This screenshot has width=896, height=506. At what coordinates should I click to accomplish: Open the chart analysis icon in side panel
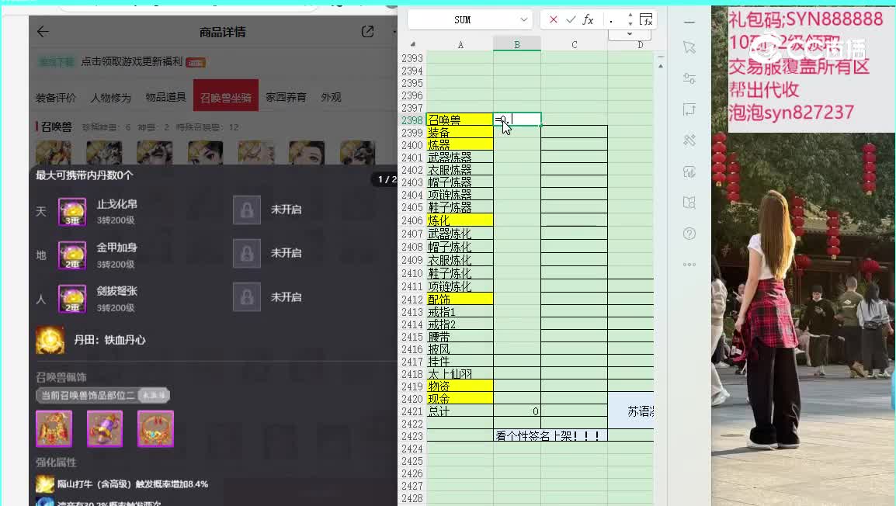click(x=689, y=172)
